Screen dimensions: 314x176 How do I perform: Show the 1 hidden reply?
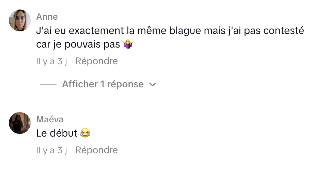(103, 84)
